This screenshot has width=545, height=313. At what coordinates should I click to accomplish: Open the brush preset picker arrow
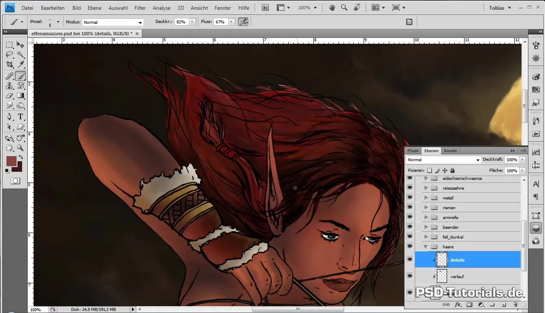point(58,22)
